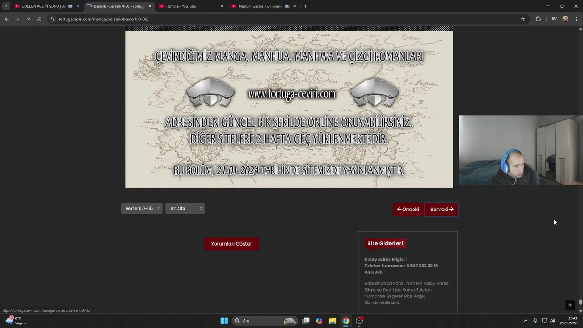The height and width of the screenshot is (328, 583).
Task: Click the microphone tray icon
Action: [x=535, y=321]
